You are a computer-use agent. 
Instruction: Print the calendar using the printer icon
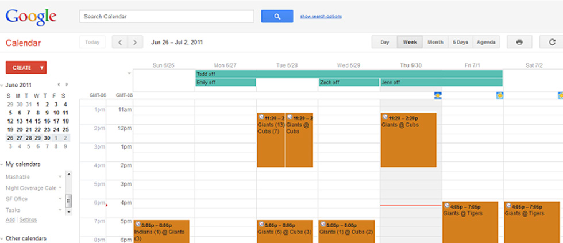pyautogui.click(x=519, y=42)
